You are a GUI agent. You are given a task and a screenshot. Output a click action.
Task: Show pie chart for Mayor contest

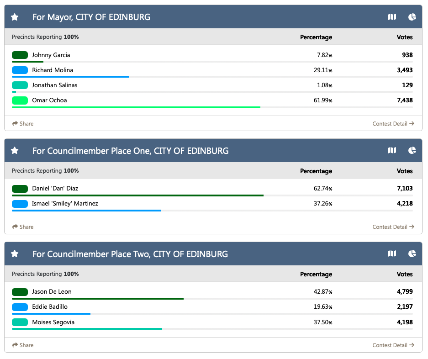(412, 17)
